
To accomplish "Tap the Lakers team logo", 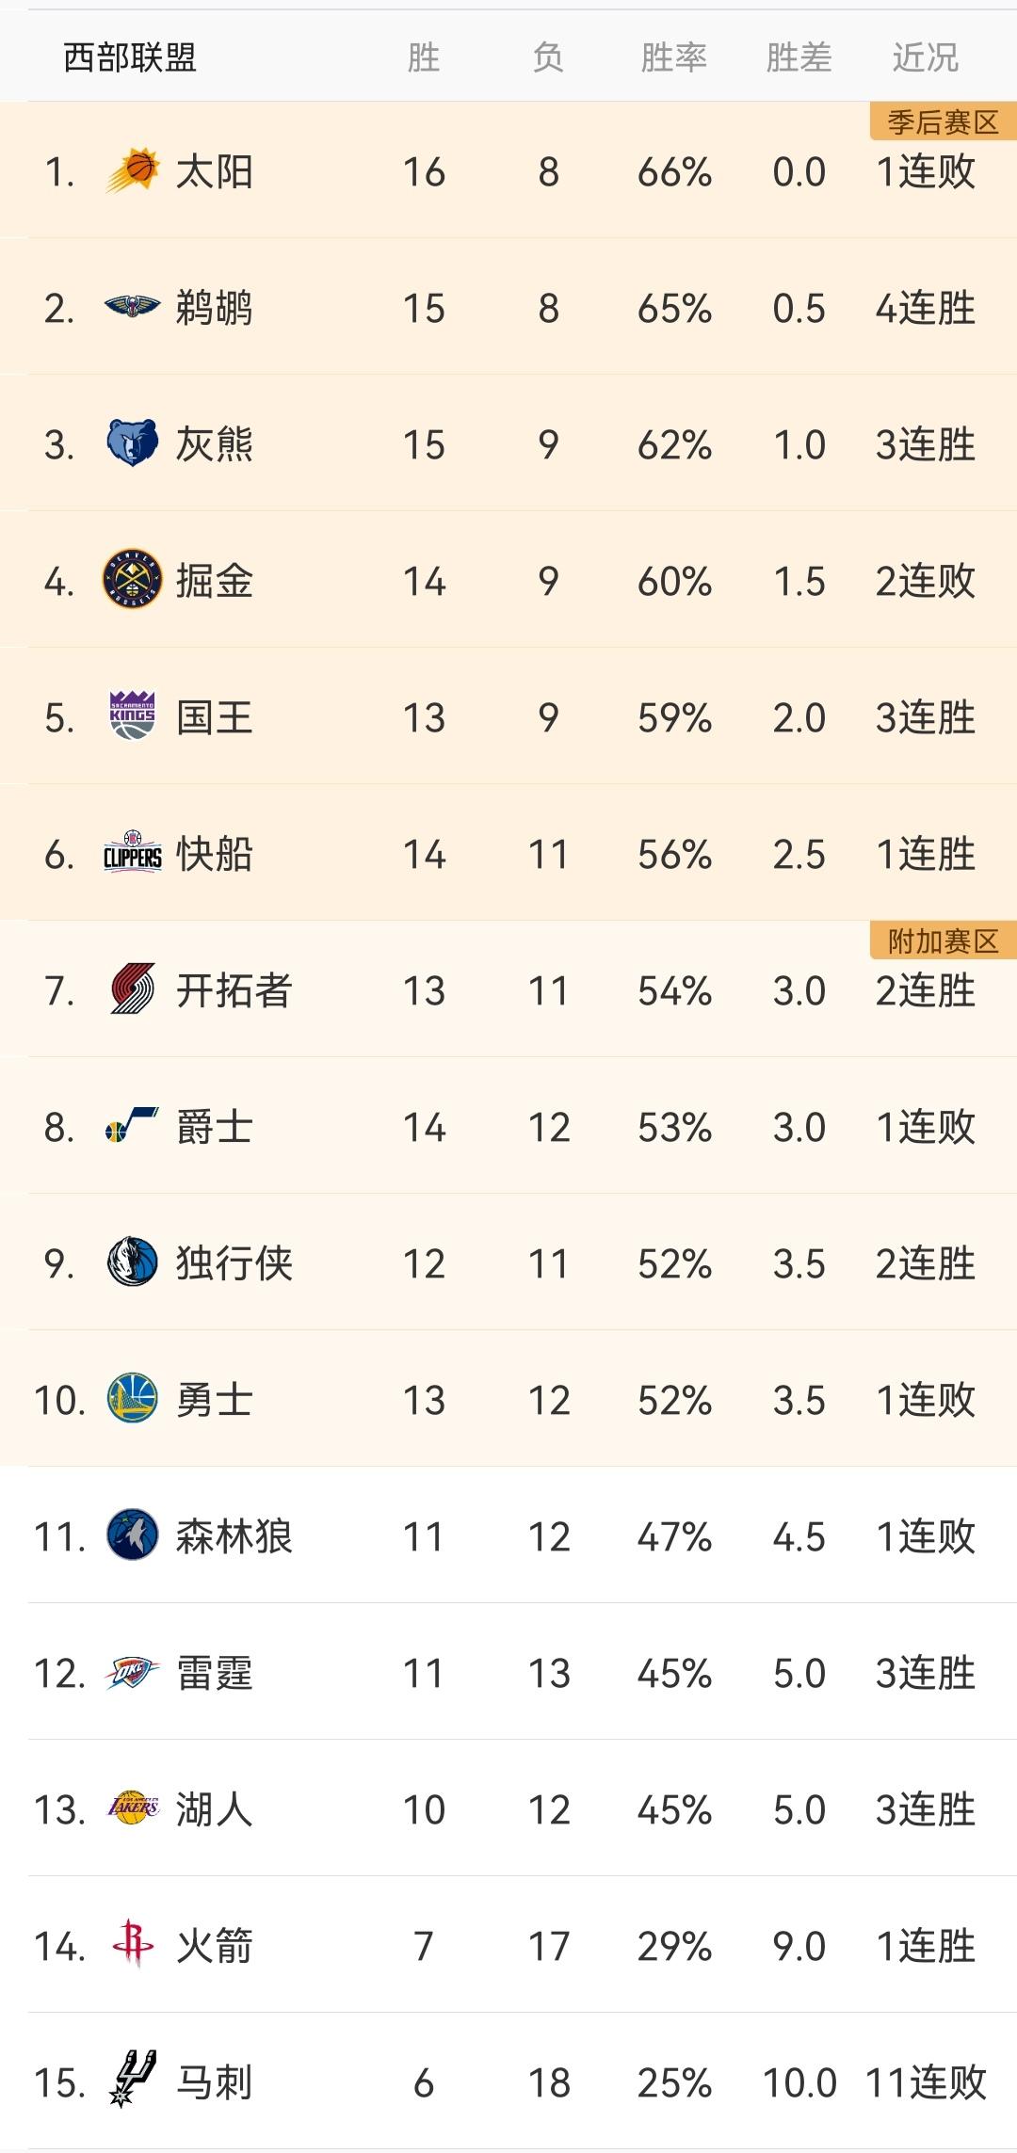I will tap(134, 1808).
